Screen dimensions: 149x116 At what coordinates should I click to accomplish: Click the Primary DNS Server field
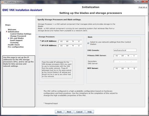(125, 56)
